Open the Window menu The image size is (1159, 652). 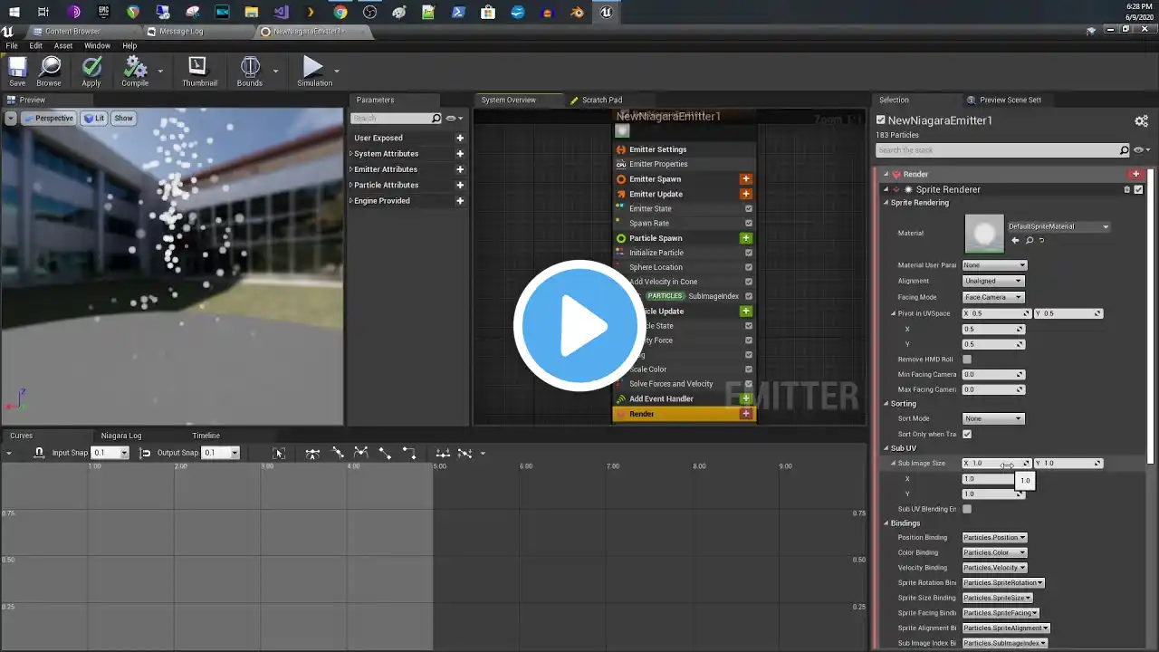pyautogui.click(x=97, y=45)
